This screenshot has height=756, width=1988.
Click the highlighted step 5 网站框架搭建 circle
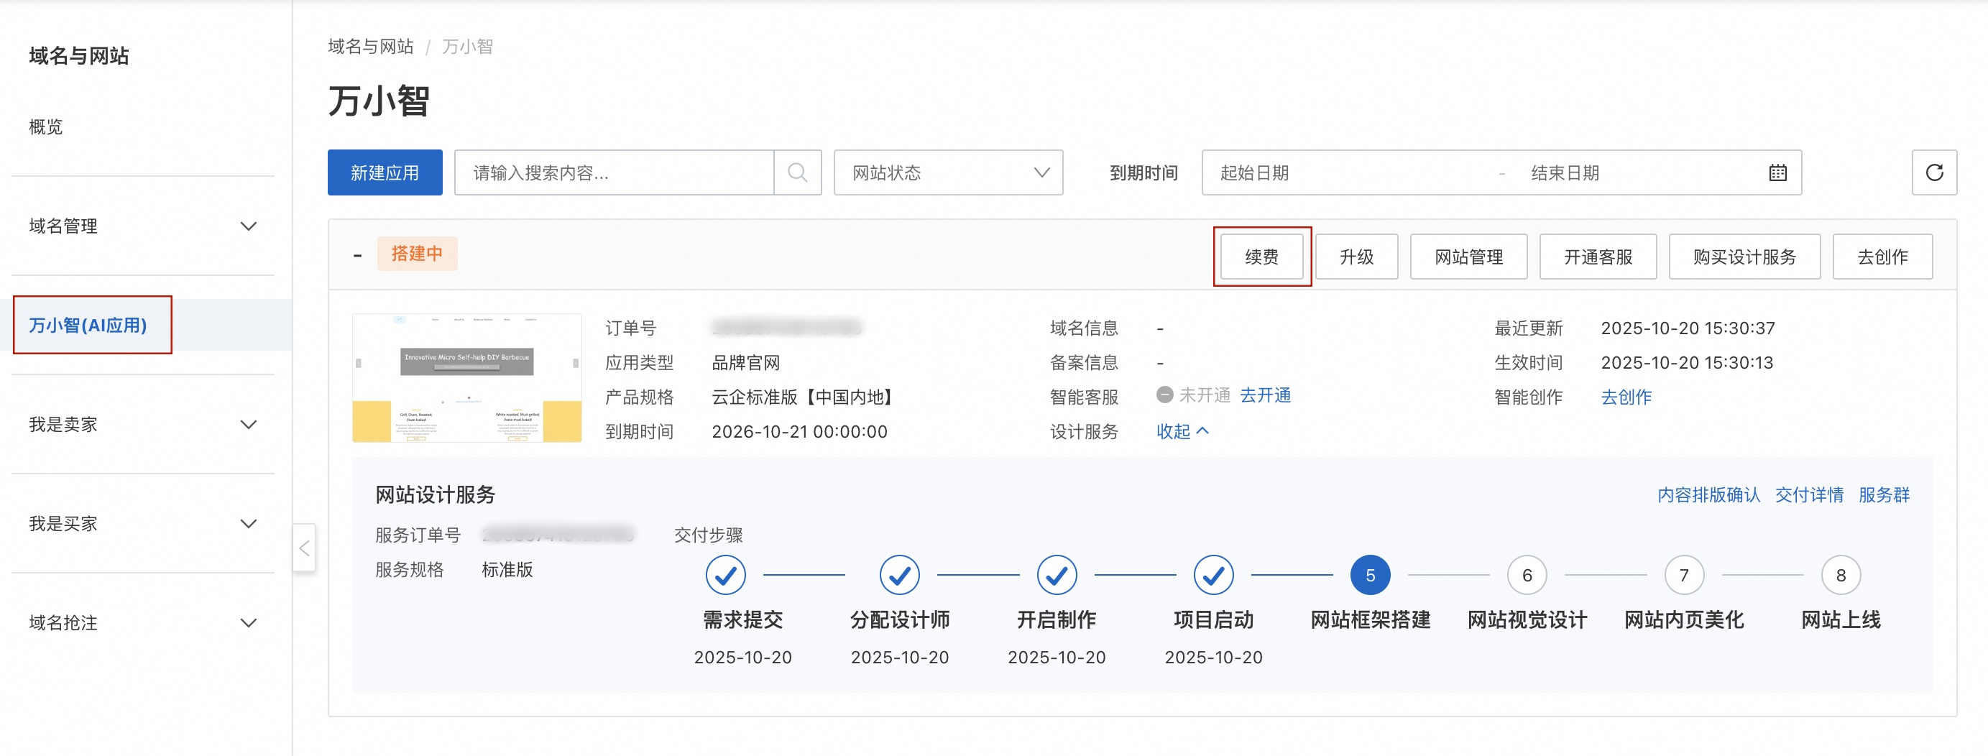1369,574
